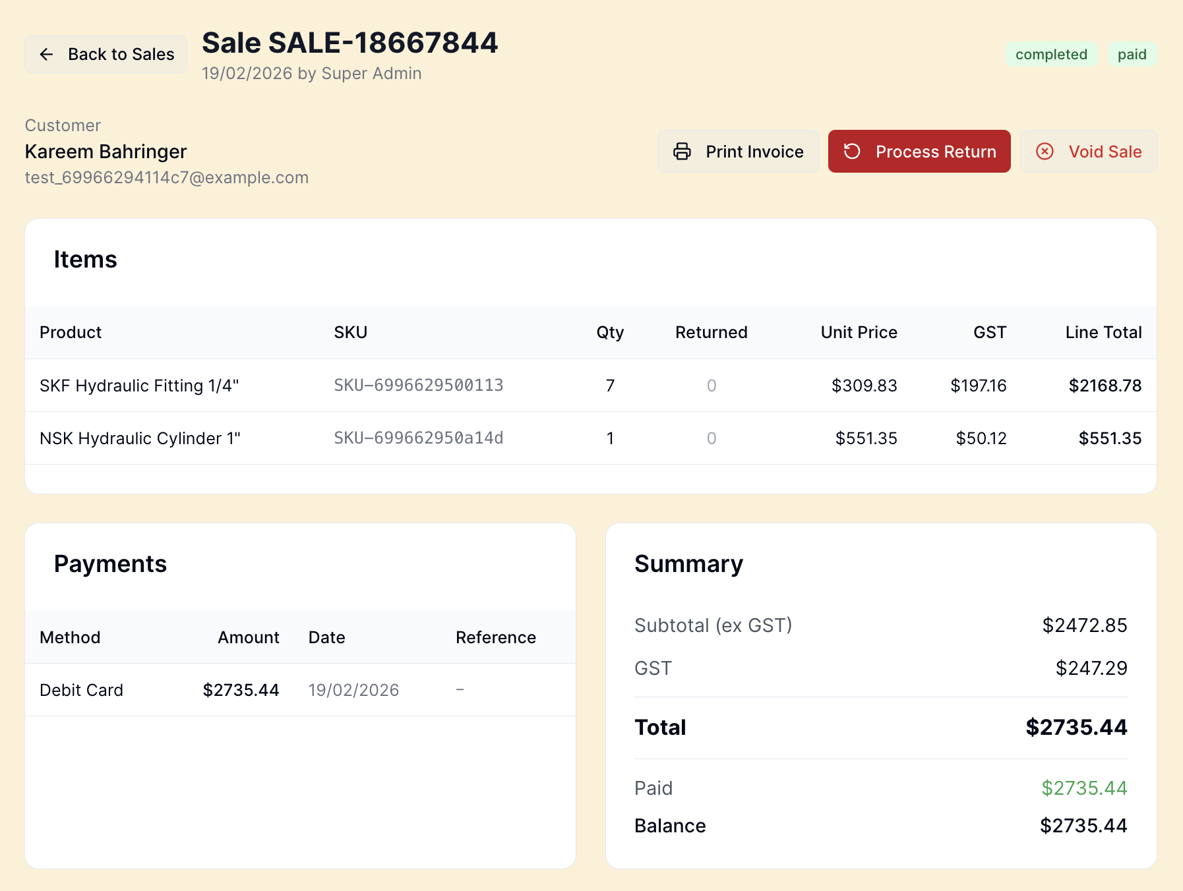The width and height of the screenshot is (1183, 891).
Task: Click the Sale SALE-18667844 heading
Action: point(349,43)
